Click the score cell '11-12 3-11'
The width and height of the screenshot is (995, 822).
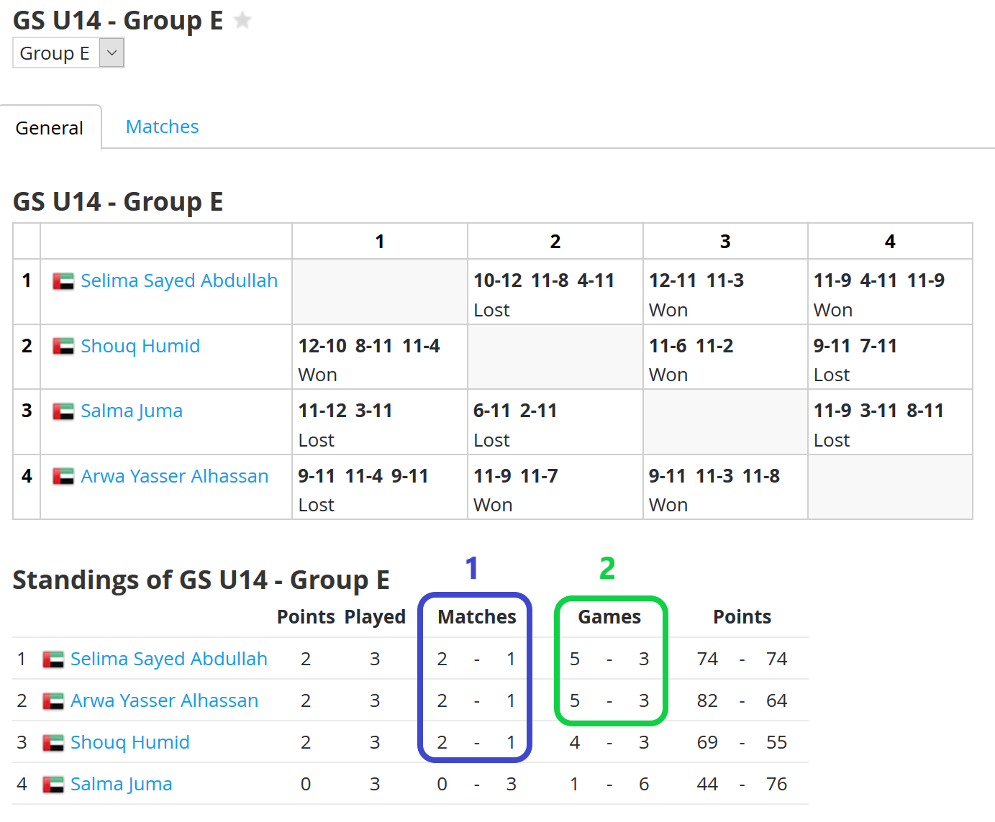click(380, 422)
